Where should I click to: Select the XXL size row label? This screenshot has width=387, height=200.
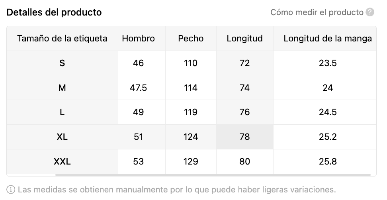click(x=62, y=161)
